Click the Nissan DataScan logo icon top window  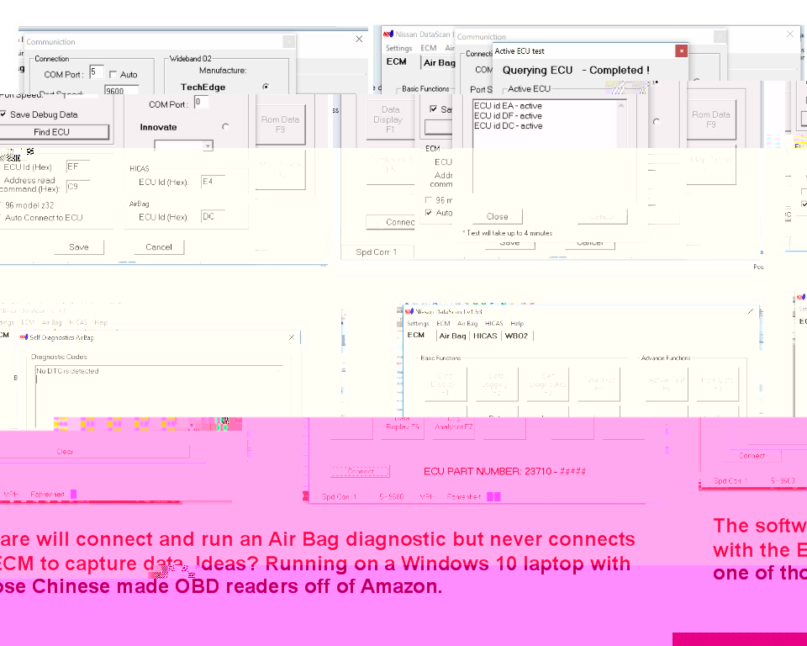(x=388, y=34)
